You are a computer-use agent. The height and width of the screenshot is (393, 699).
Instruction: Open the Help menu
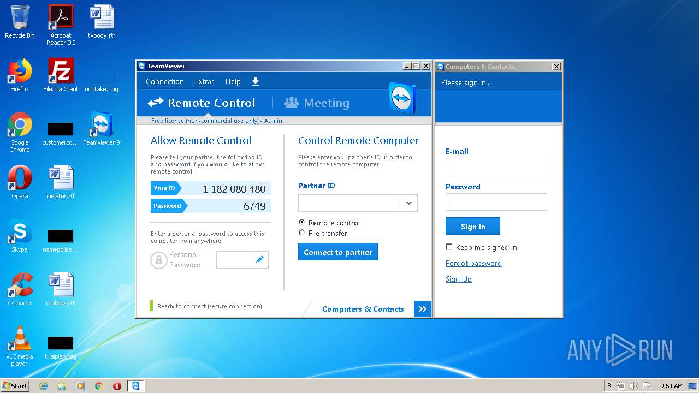233,81
